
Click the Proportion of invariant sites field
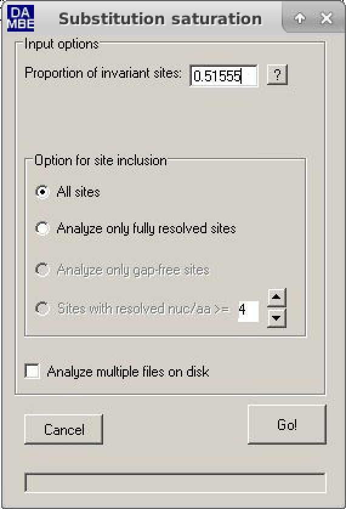[x=224, y=76]
